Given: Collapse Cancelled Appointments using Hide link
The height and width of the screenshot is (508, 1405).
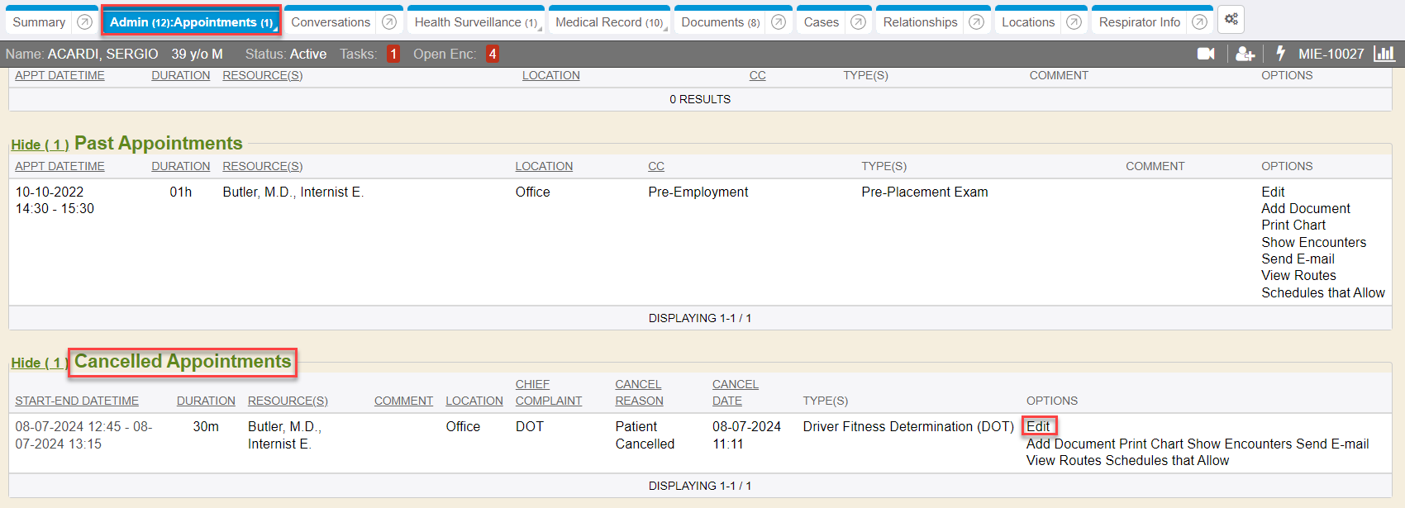Looking at the screenshot, I should pos(39,363).
